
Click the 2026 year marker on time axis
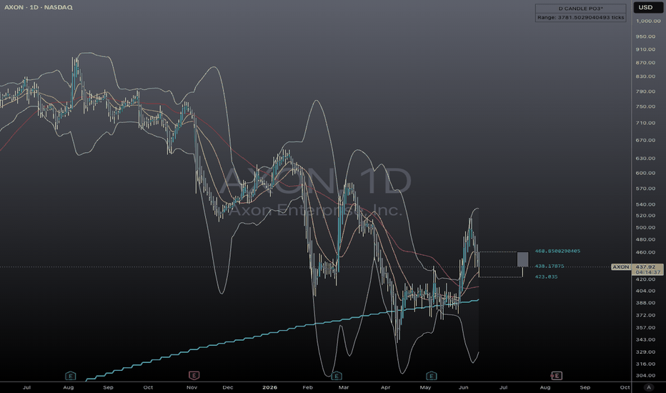point(269,387)
